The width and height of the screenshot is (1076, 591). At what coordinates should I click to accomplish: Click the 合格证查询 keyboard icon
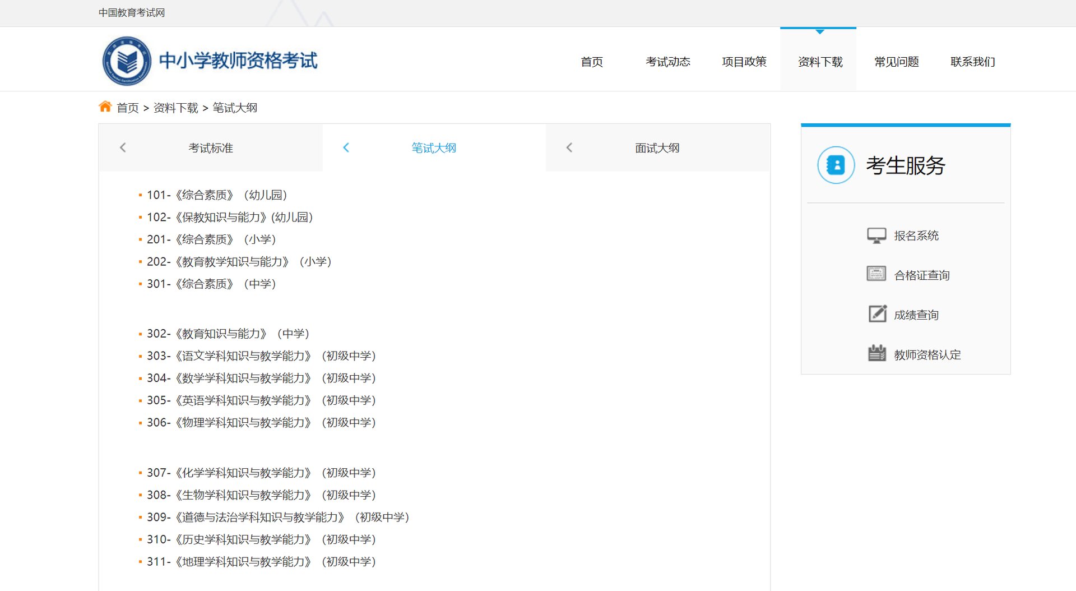coord(876,275)
